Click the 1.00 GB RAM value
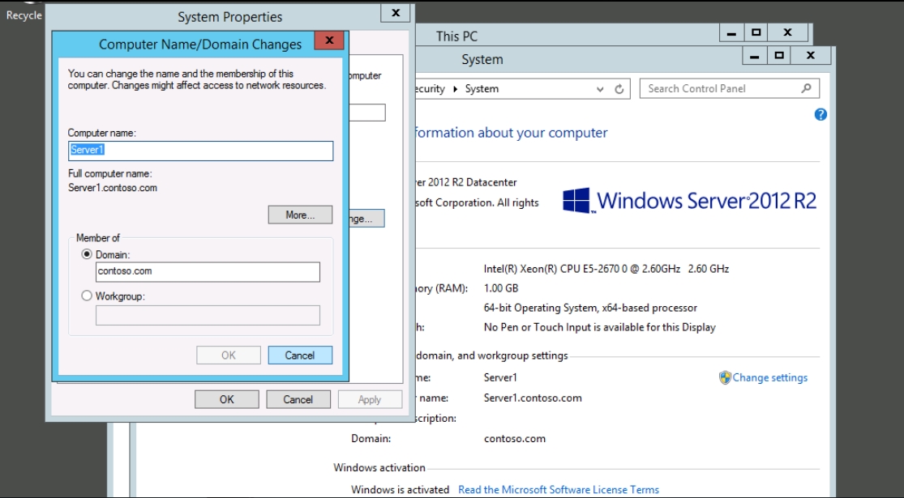The width and height of the screenshot is (904, 498). point(501,288)
